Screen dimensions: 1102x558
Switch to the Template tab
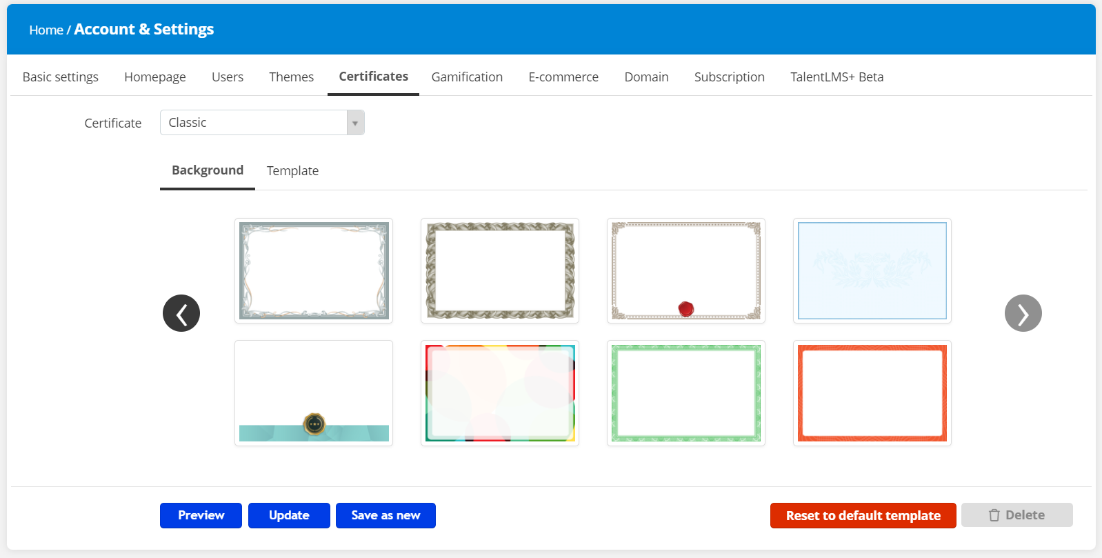pos(292,171)
